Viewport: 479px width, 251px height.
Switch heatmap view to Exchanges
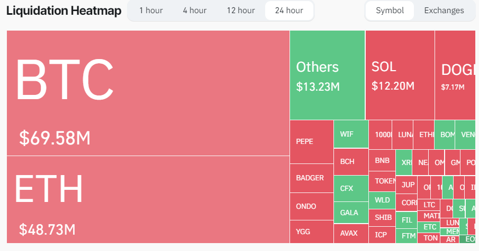444,11
